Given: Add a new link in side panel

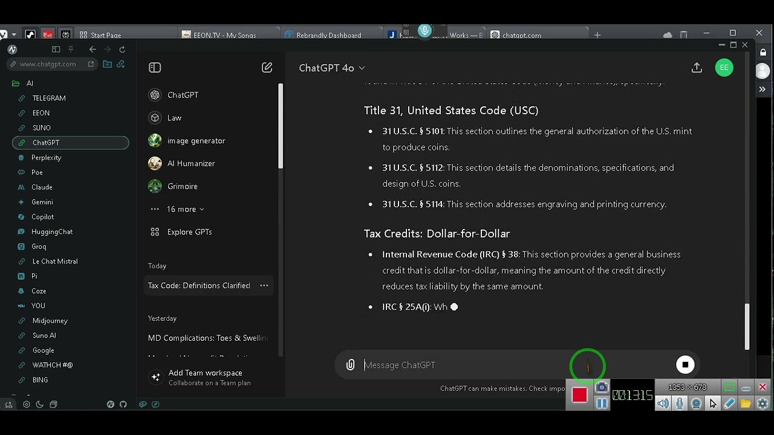Looking at the screenshot, I should point(120,64).
